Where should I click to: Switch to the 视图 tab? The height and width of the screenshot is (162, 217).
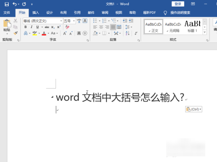[119, 13]
